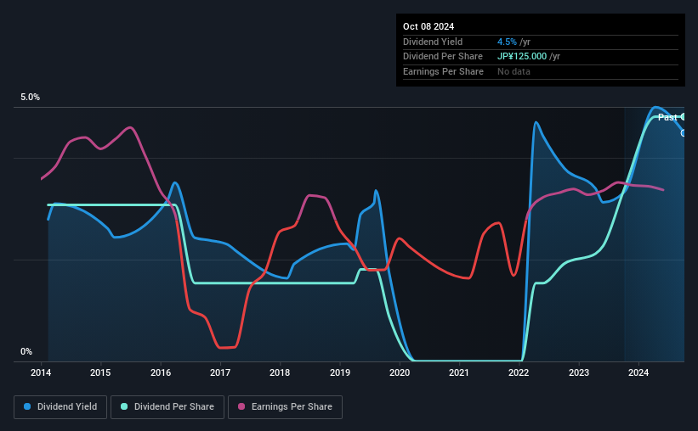The image size is (698, 431).
Task: Click the 5.0% y-axis label
Action: 30,97
